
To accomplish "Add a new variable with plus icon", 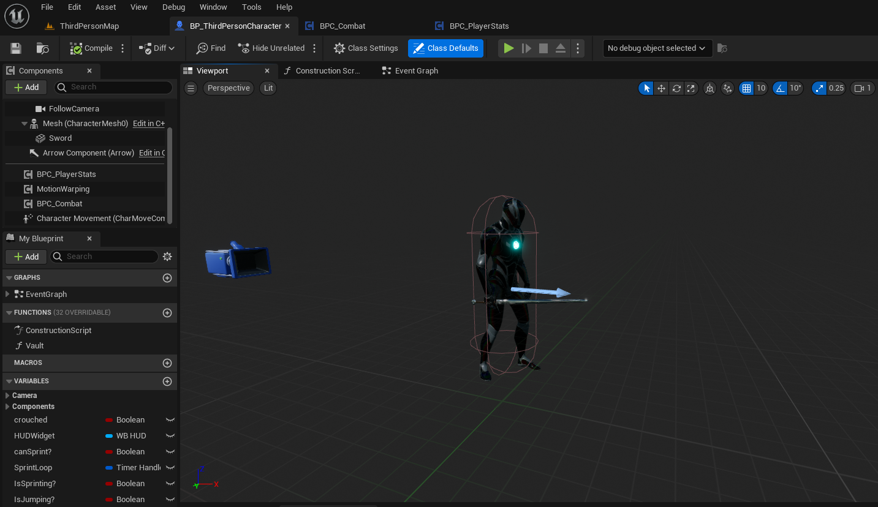I will point(167,381).
